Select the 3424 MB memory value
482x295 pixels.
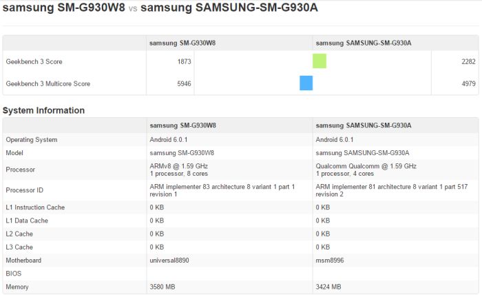[330, 286]
